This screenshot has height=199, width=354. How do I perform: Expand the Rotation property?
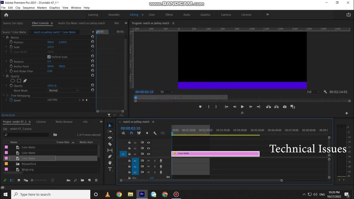[6, 61]
